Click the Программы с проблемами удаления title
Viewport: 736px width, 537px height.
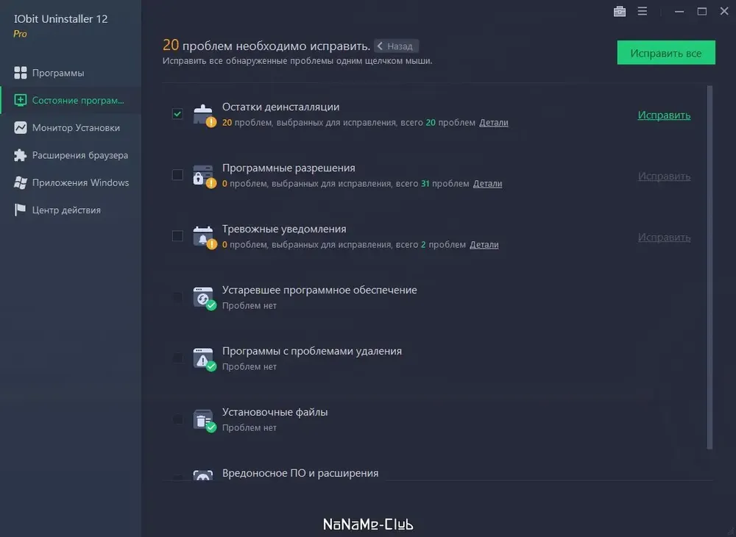tap(311, 351)
